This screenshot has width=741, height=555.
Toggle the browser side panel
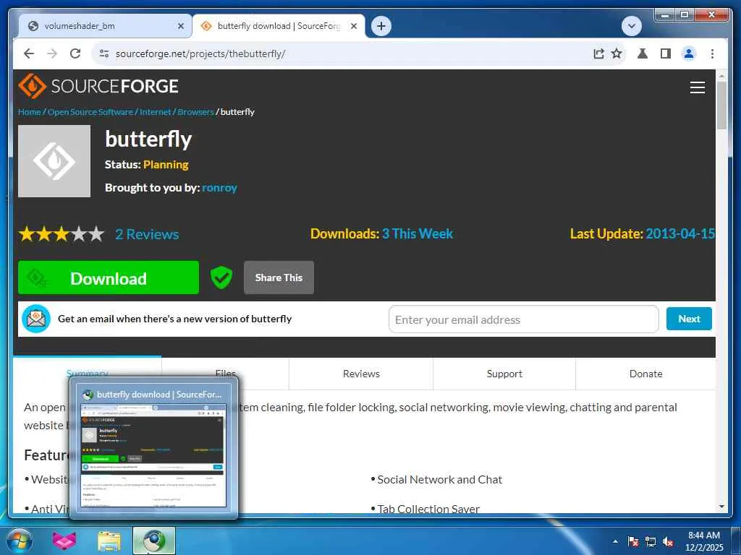tap(666, 53)
